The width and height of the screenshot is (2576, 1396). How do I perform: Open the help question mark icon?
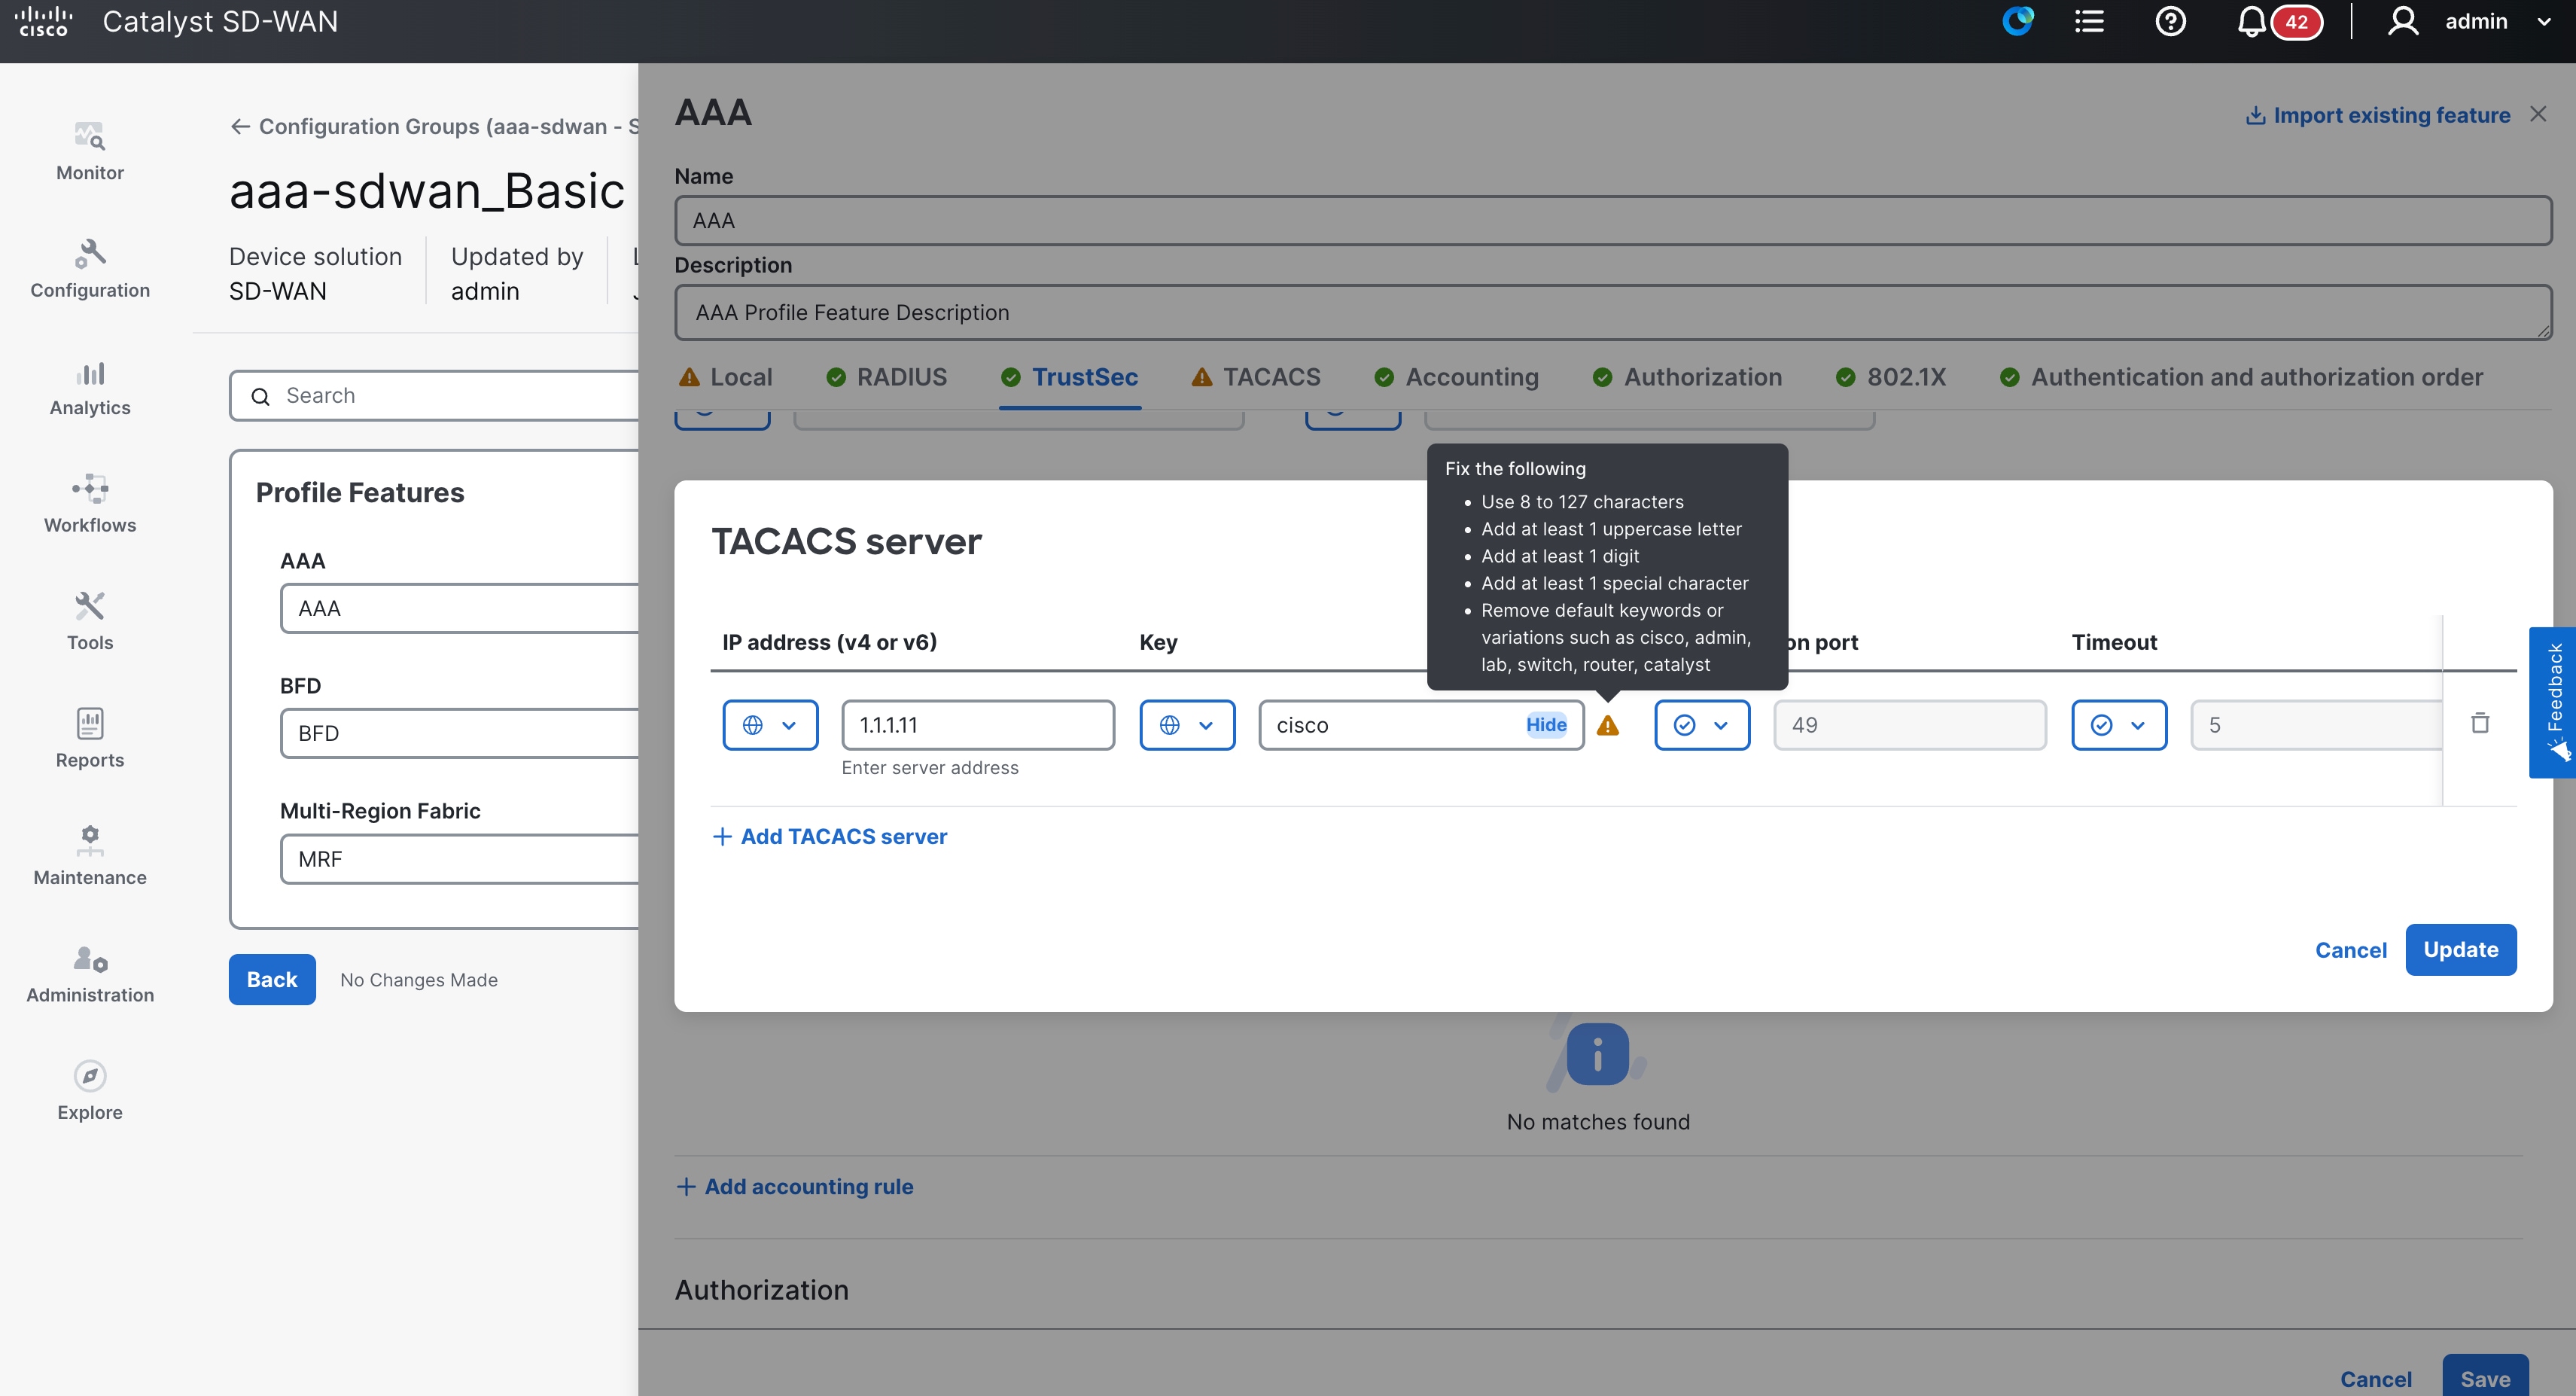2170,21
